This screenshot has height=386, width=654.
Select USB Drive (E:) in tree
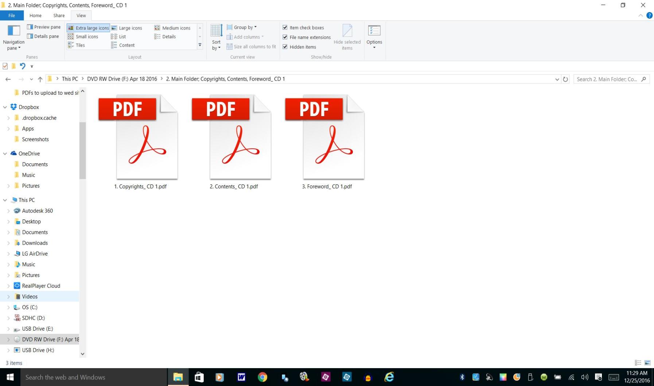[37, 328]
